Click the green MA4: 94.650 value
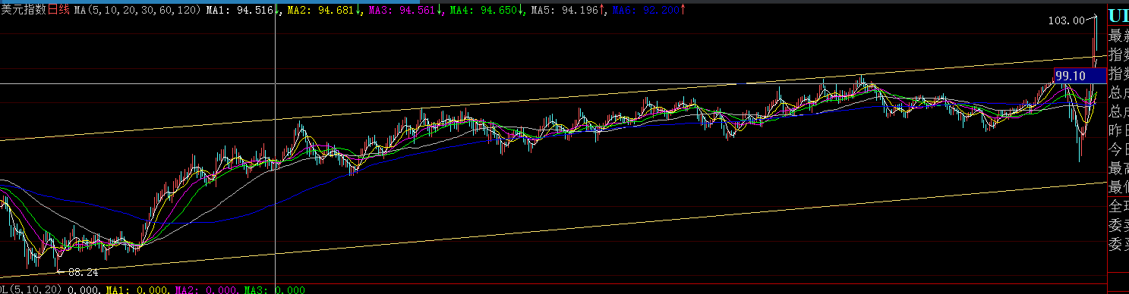 tap(484, 11)
